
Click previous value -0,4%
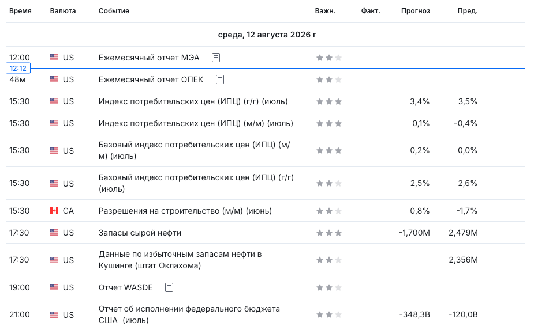click(x=465, y=123)
